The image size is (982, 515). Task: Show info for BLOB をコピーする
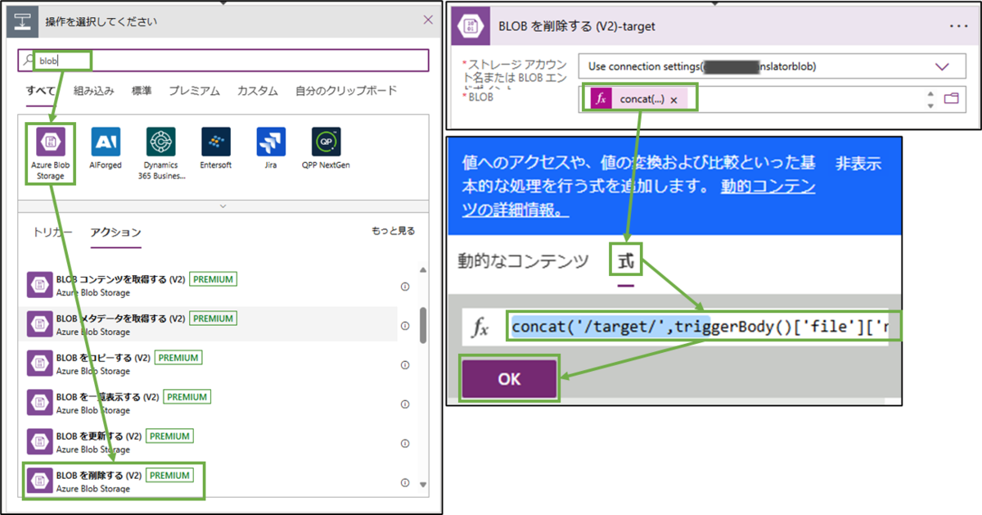coord(405,365)
